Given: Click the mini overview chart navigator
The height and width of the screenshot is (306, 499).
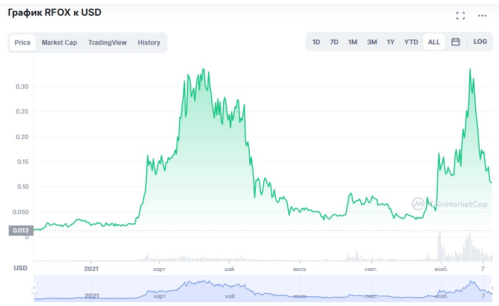Looking at the screenshot, I should 263,289.
